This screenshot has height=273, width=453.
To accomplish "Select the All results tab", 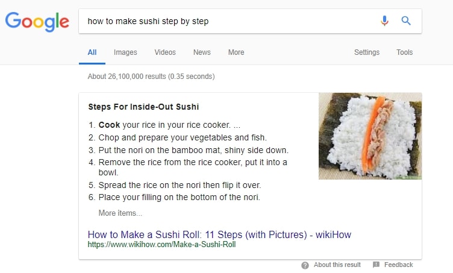I will coord(92,52).
